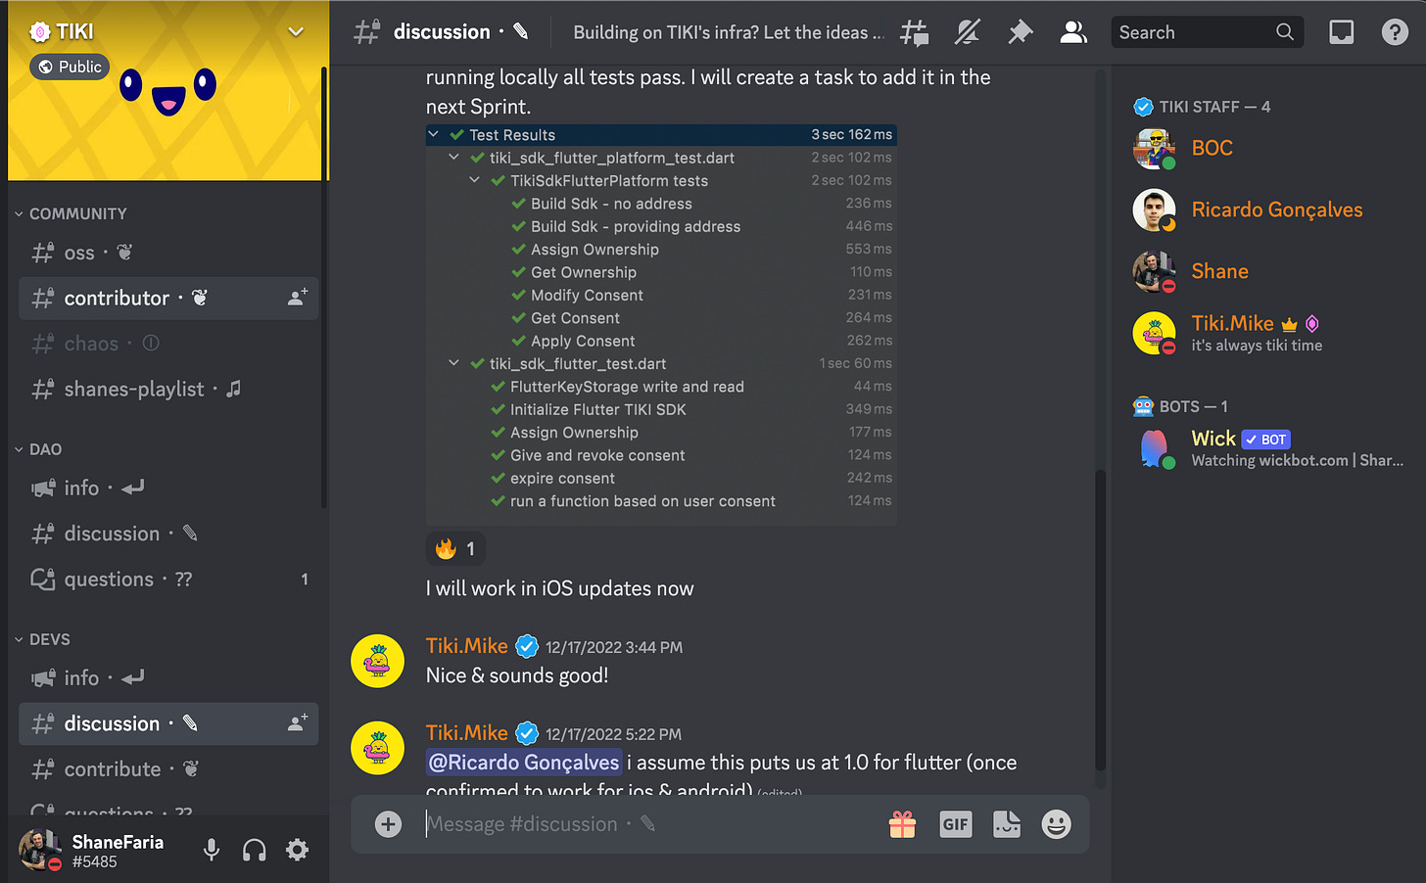The width and height of the screenshot is (1426, 883).
Task: Open the help question mark icon
Action: tap(1395, 32)
